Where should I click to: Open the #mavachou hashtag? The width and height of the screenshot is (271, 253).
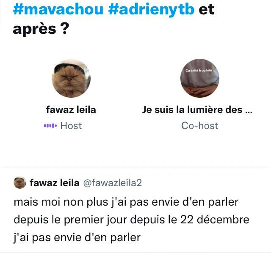(x=58, y=9)
